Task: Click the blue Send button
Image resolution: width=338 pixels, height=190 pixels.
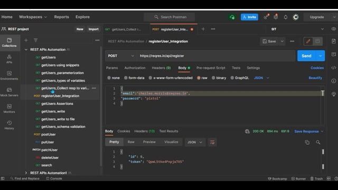Action: point(306,56)
